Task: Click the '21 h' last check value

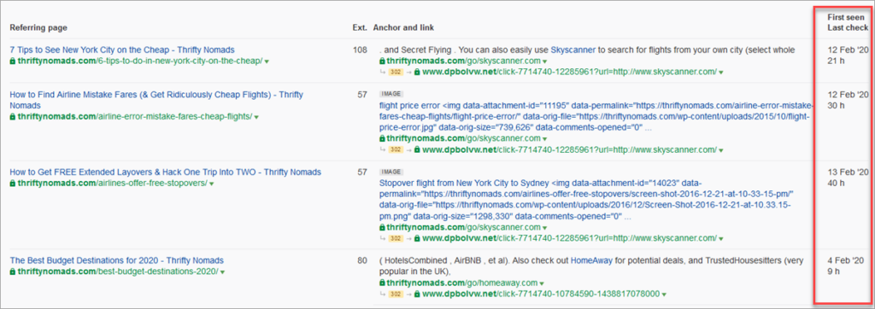Action: [x=836, y=61]
